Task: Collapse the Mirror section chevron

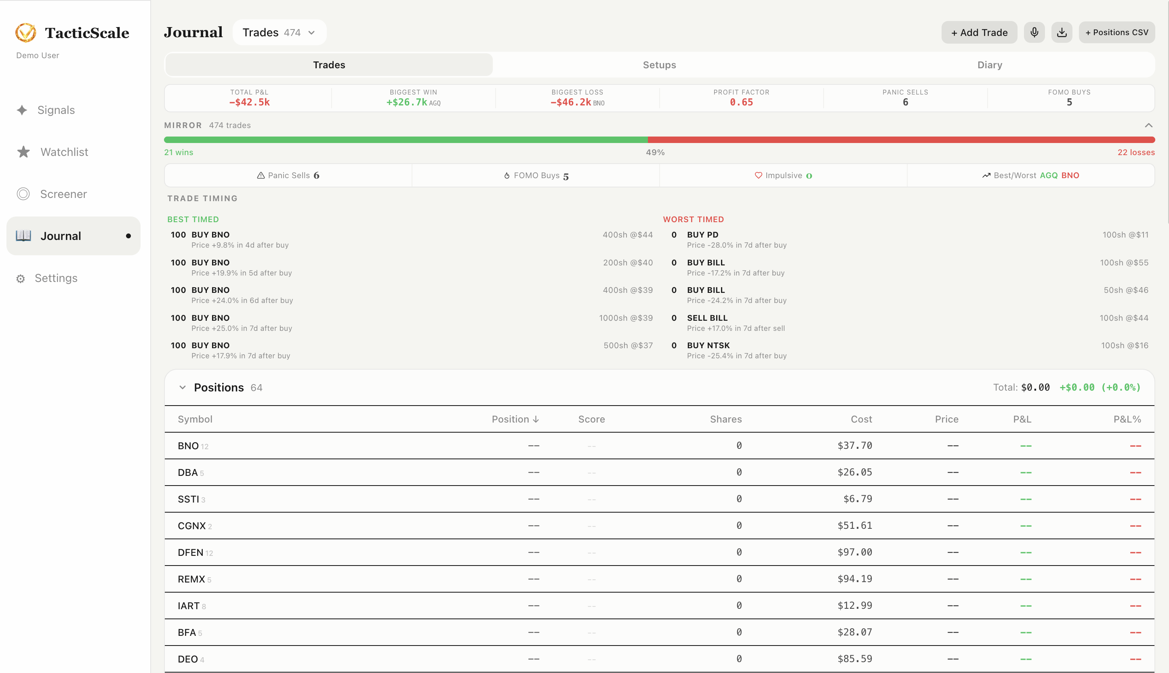Action: (1148, 125)
